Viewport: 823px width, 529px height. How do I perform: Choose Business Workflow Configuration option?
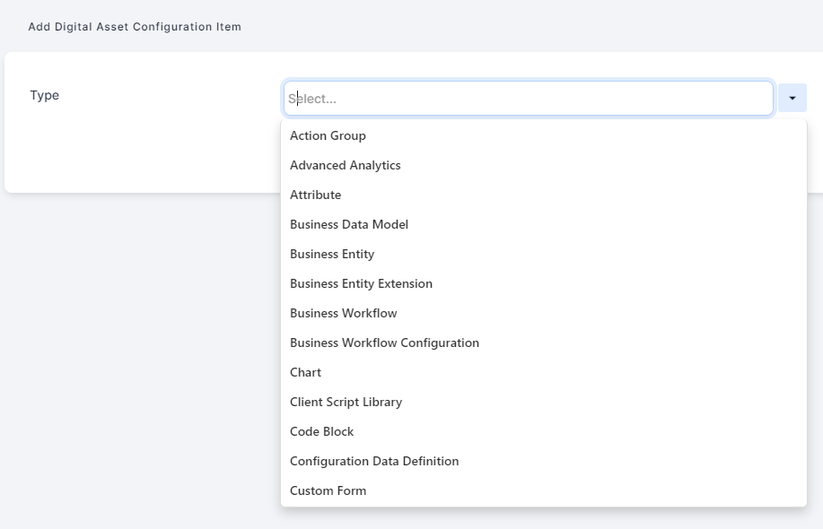pos(384,343)
